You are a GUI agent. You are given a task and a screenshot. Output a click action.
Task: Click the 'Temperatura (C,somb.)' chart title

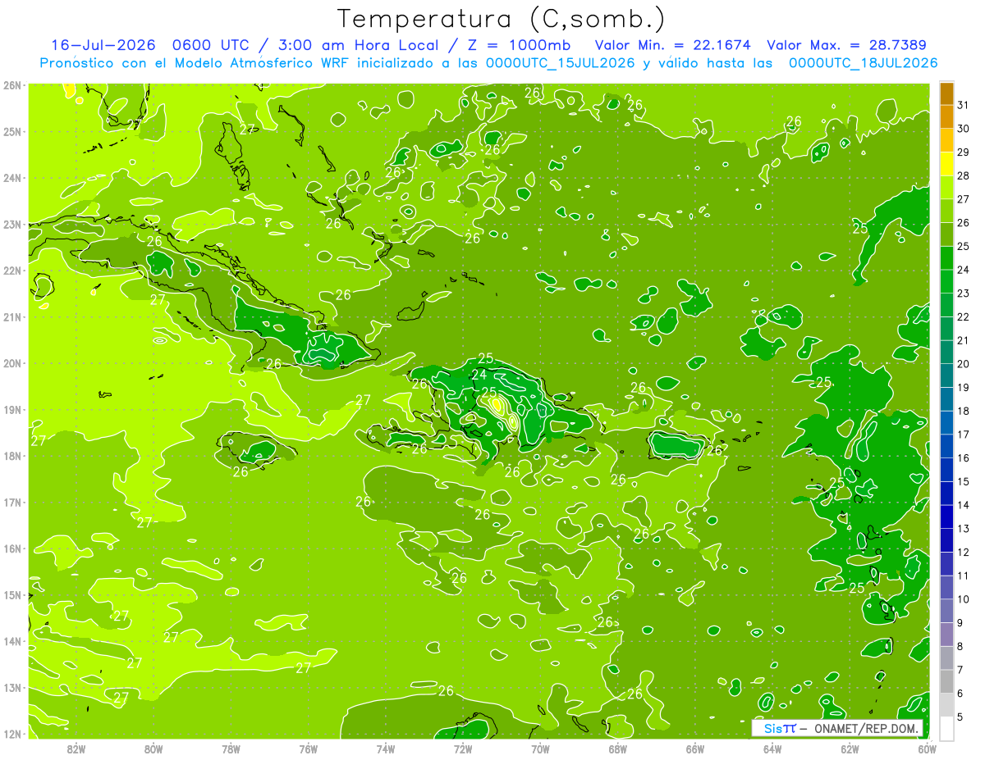[x=502, y=18]
